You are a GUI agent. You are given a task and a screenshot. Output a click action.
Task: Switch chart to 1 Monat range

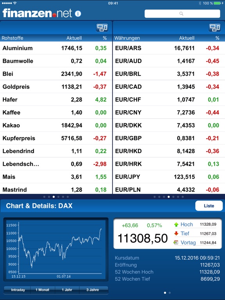pos(43,290)
